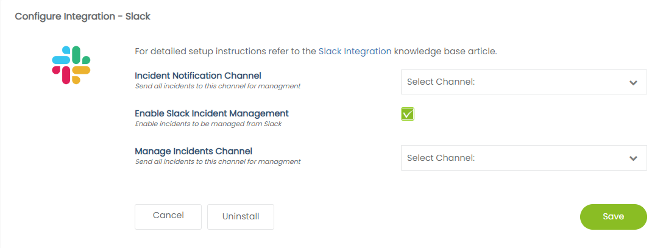
Task: Click the Uninstall button
Action: pyautogui.click(x=241, y=216)
